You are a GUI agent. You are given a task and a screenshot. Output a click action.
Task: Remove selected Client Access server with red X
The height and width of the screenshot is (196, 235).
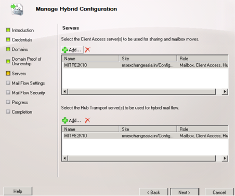(x=87, y=50)
